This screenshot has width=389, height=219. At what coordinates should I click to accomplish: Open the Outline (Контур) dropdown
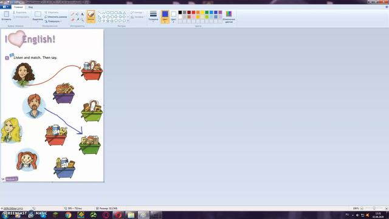click(x=137, y=12)
